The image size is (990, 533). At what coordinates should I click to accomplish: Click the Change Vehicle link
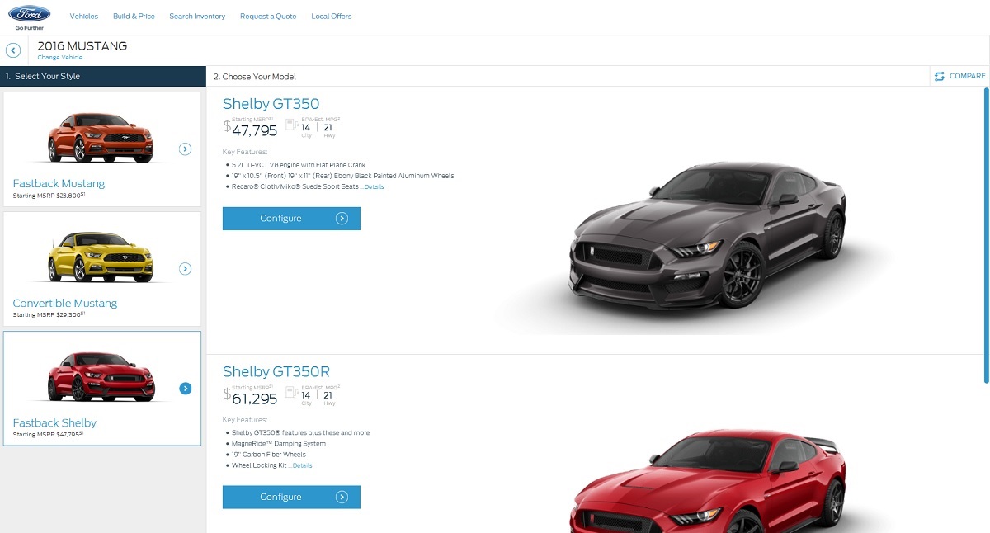(60, 58)
